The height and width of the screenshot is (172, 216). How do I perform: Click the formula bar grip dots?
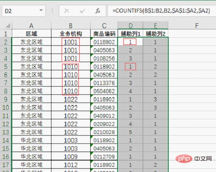(52, 11)
